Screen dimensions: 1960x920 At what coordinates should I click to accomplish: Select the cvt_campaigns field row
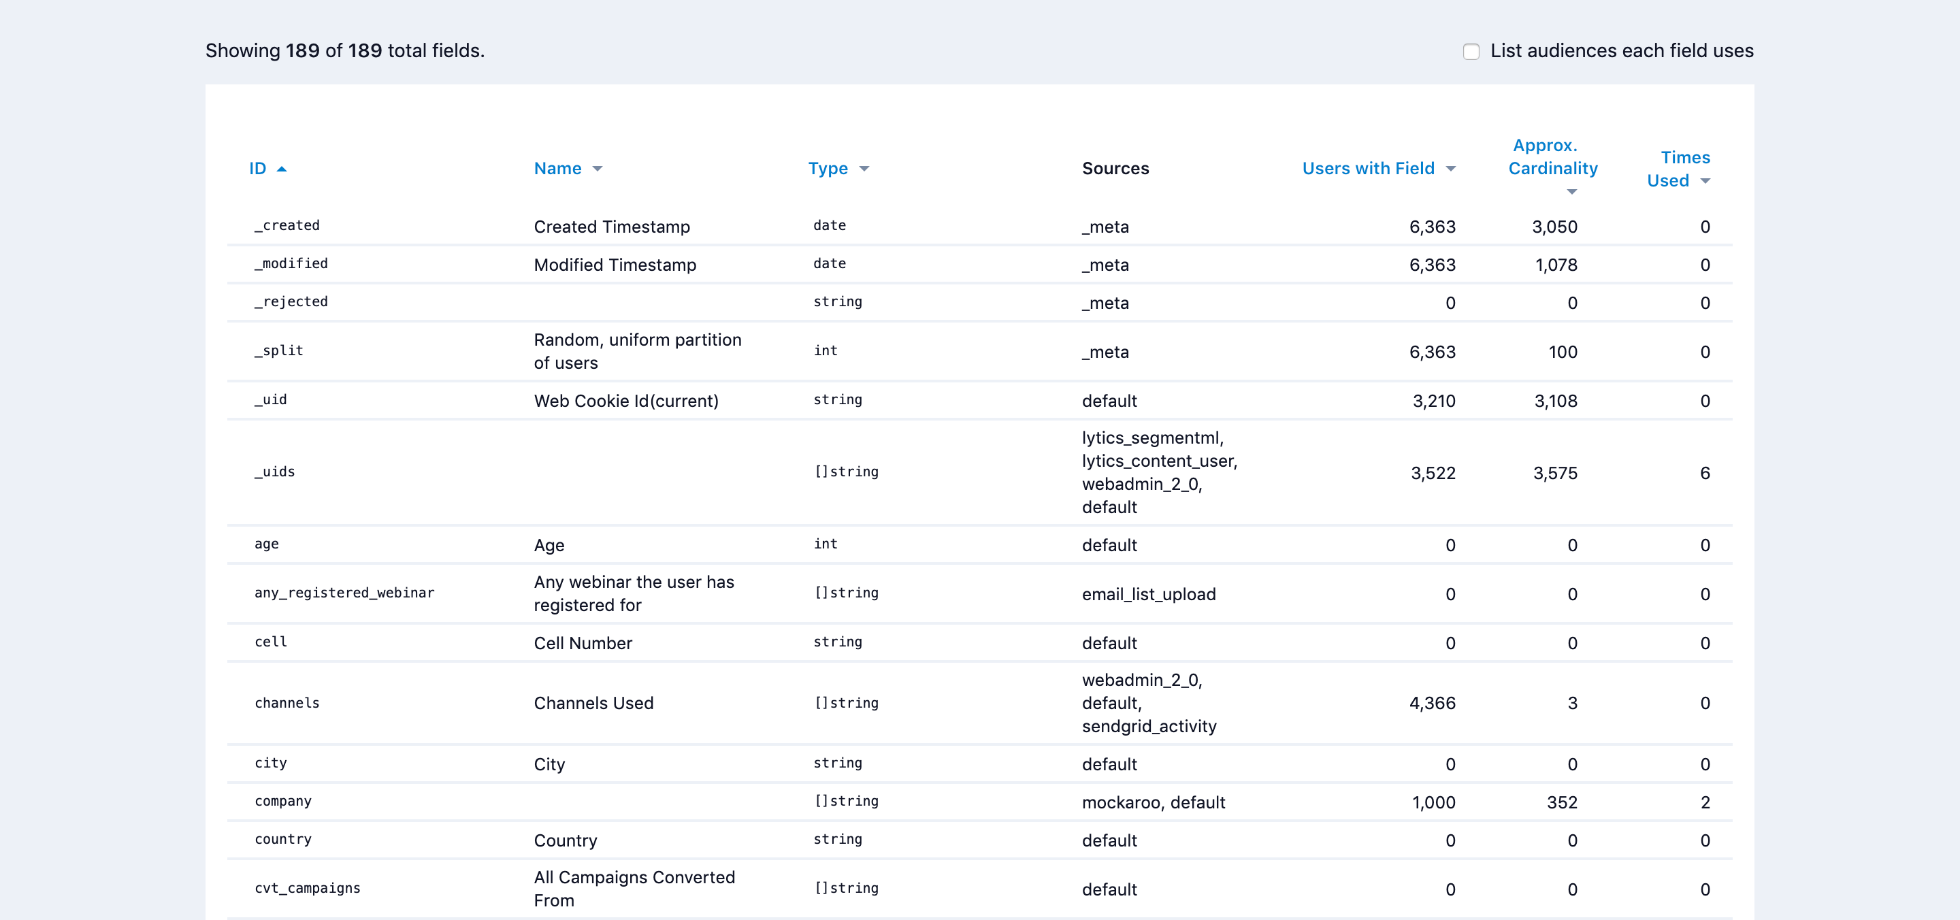click(x=307, y=888)
